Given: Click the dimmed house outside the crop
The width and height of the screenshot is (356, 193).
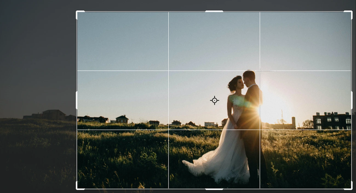Looking at the screenshot, I should point(53,115).
